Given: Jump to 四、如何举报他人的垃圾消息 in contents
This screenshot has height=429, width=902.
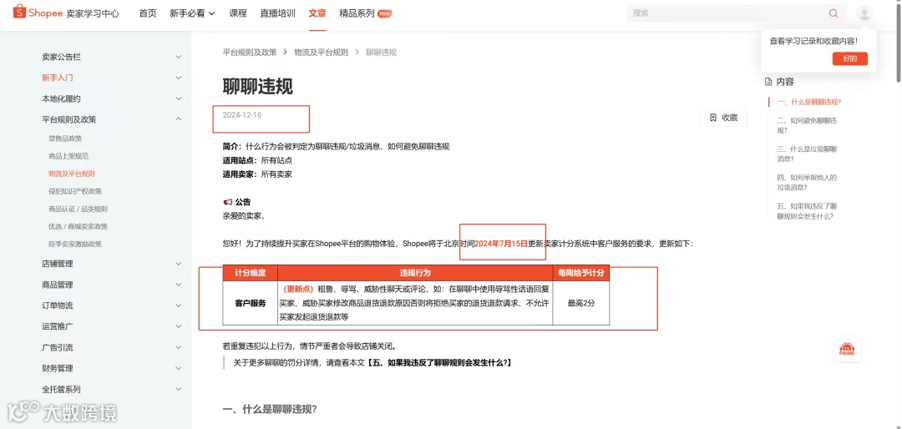Looking at the screenshot, I should [807, 182].
